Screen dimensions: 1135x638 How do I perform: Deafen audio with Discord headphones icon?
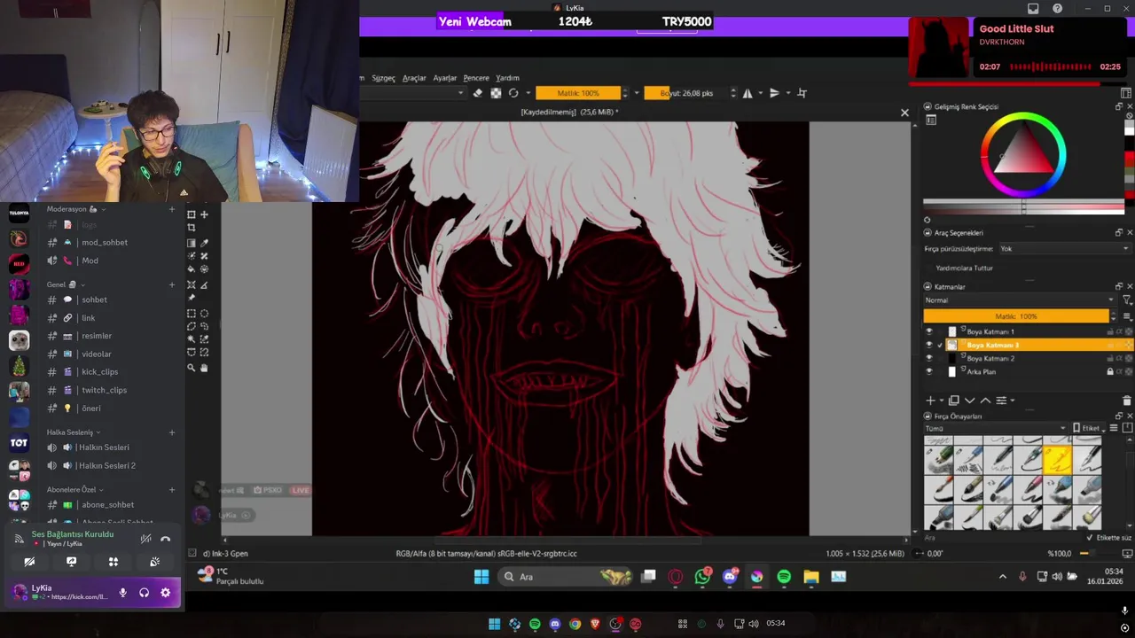coord(144,593)
